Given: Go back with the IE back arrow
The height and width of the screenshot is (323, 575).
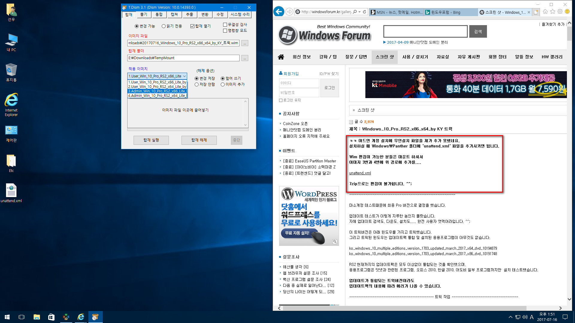Looking at the screenshot, I should click(x=279, y=12).
